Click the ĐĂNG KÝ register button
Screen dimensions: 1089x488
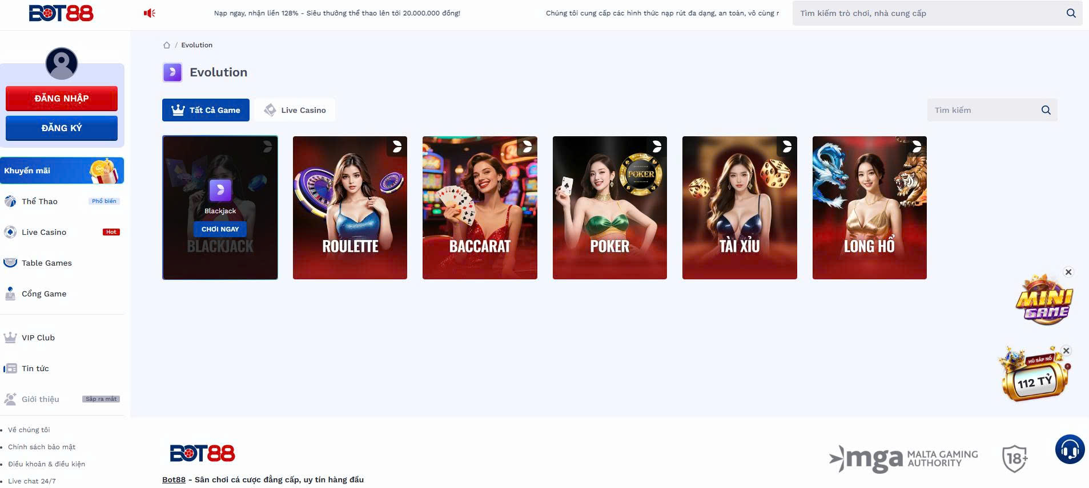[62, 128]
